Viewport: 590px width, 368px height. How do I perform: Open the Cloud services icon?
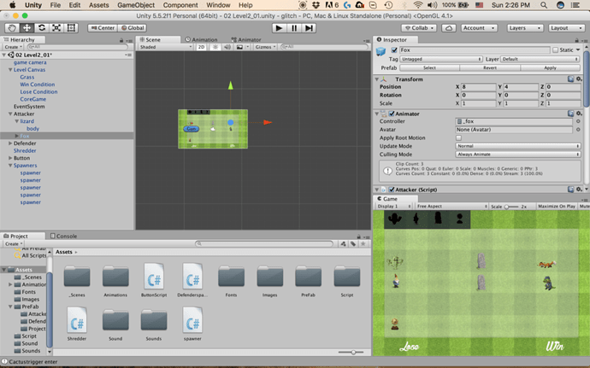tap(449, 28)
